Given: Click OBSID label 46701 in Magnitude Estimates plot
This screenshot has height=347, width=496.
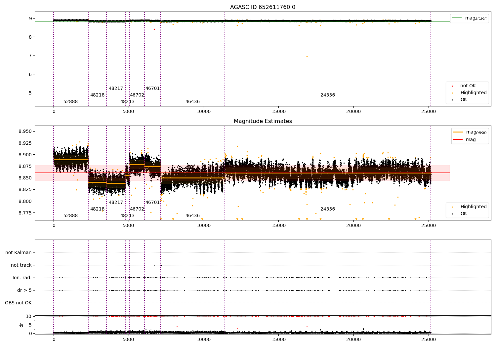Looking at the screenshot, I should point(152,203).
